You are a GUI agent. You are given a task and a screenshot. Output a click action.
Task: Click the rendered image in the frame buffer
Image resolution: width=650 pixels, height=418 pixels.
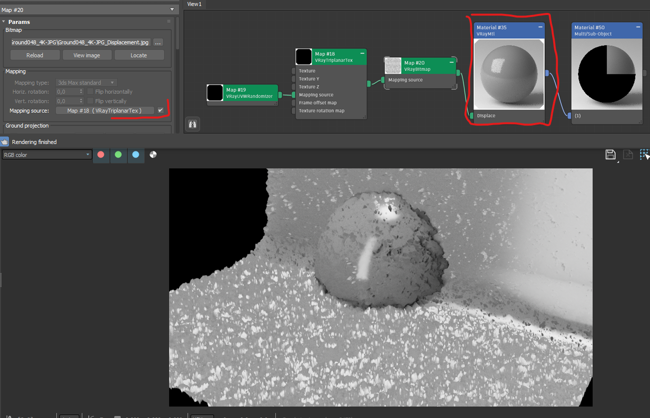[x=381, y=287]
